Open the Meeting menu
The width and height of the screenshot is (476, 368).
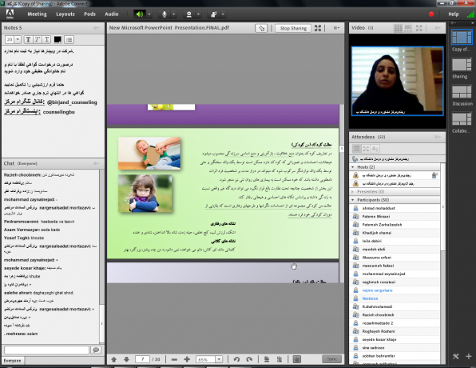point(37,14)
